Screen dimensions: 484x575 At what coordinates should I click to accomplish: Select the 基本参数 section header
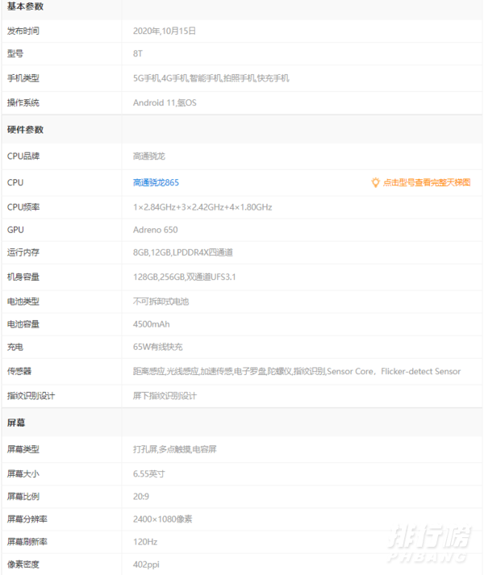(25, 6)
